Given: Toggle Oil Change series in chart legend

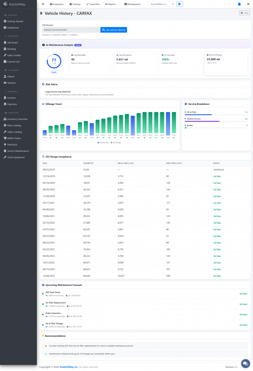Looking at the screenshot, I should click(116, 143).
